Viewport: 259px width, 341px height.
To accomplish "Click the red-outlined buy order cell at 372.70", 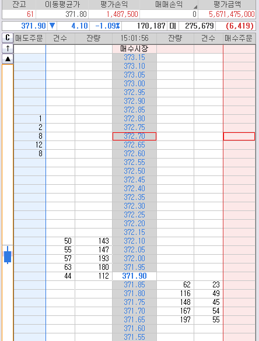I will (x=239, y=136).
